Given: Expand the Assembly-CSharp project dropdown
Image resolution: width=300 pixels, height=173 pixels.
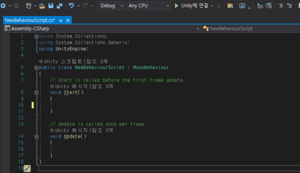Looking at the screenshot, I should pyautogui.click(x=102, y=28).
